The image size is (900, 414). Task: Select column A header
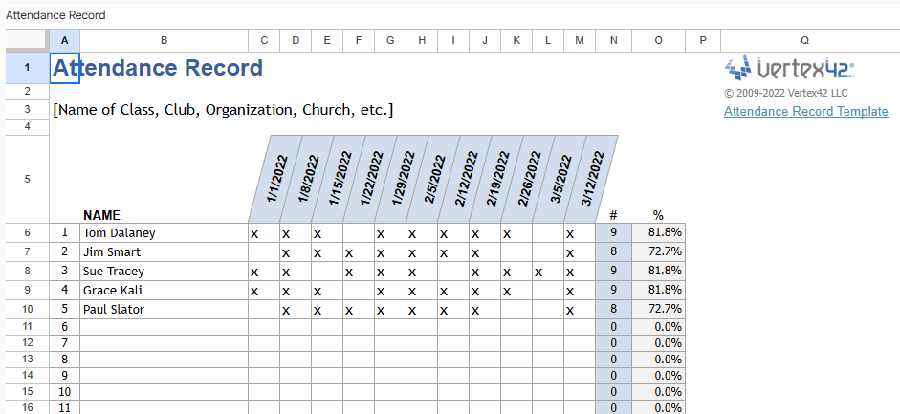click(64, 40)
